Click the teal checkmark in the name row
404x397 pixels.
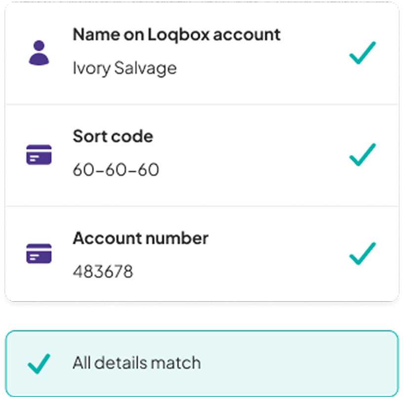(x=363, y=53)
